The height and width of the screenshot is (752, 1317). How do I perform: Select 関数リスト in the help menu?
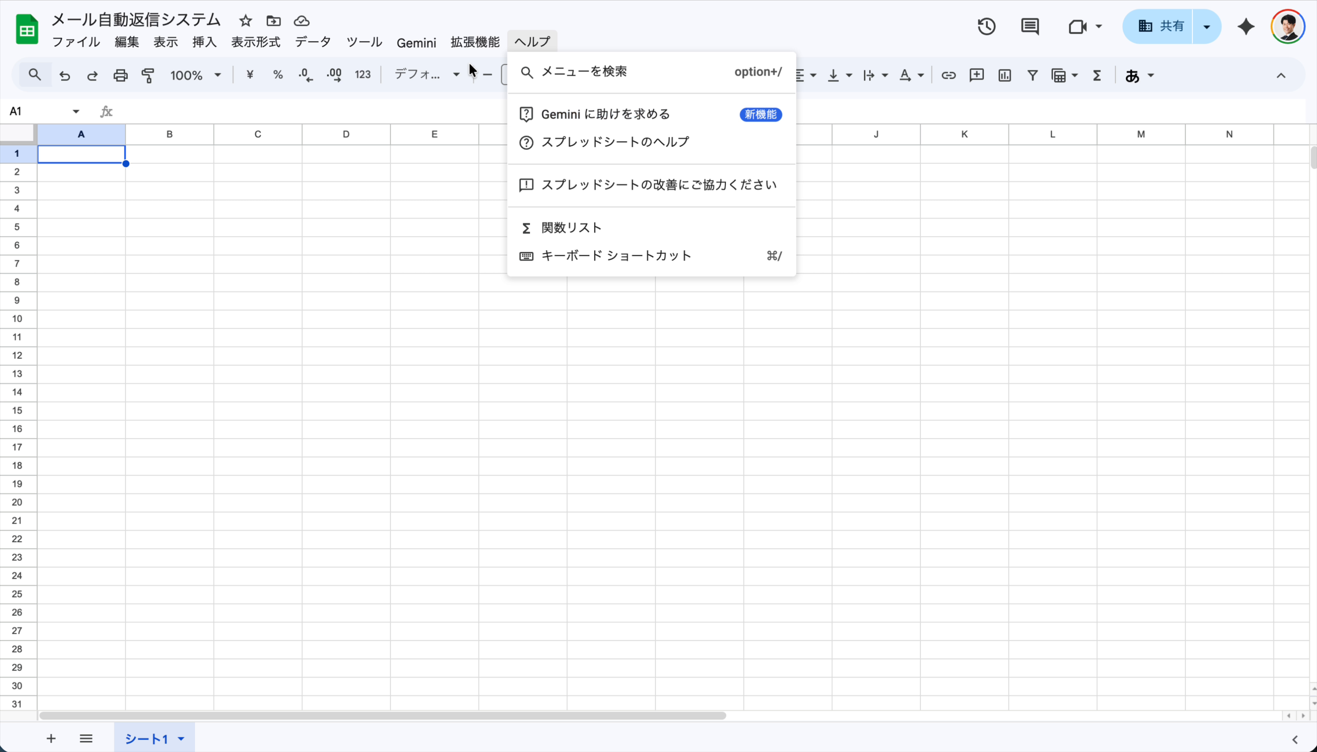click(x=571, y=228)
